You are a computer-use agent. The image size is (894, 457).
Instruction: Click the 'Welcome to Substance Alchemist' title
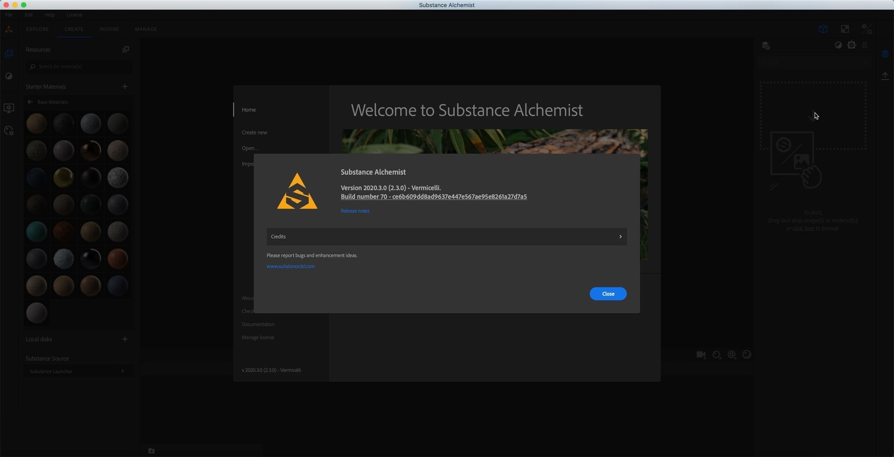point(467,110)
